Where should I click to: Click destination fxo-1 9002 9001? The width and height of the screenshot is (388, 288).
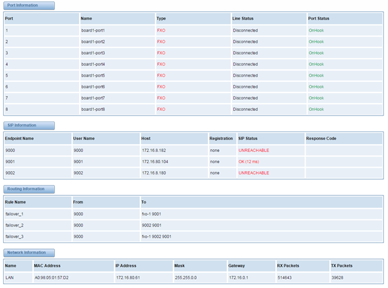coord(156,236)
